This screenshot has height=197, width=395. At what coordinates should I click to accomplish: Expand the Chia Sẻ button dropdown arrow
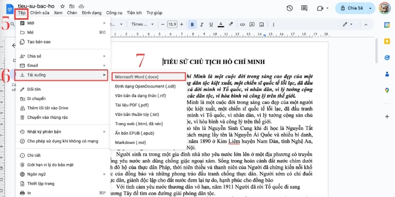tap(370, 8)
